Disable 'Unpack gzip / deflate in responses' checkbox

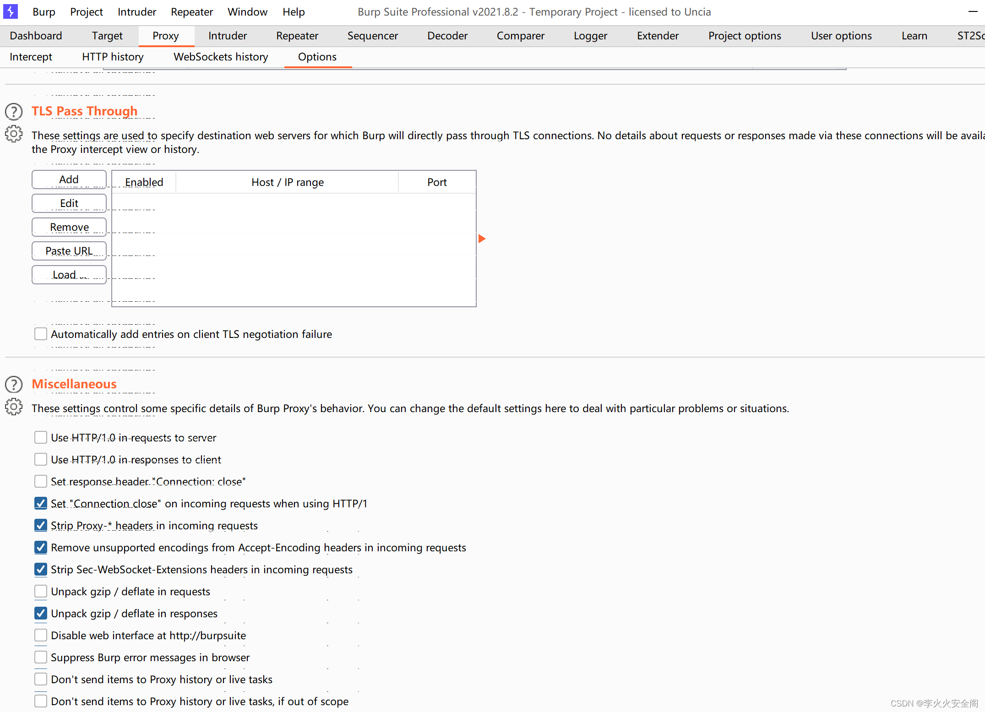point(41,614)
